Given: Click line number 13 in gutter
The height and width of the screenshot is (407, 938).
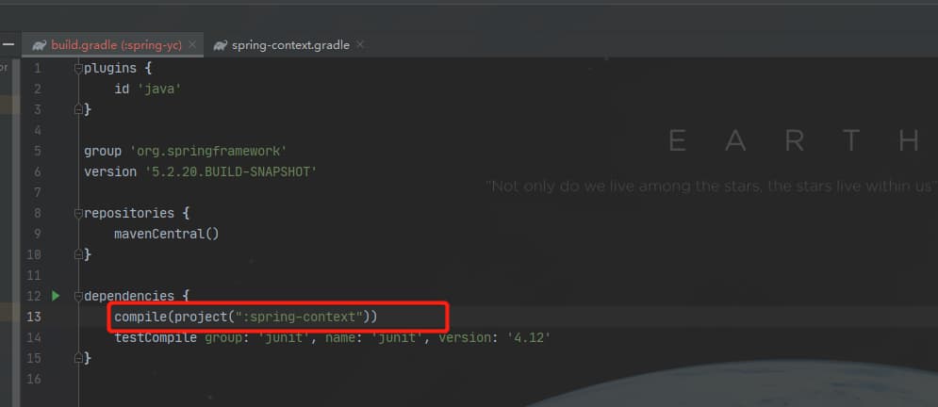Looking at the screenshot, I should click(34, 317).
